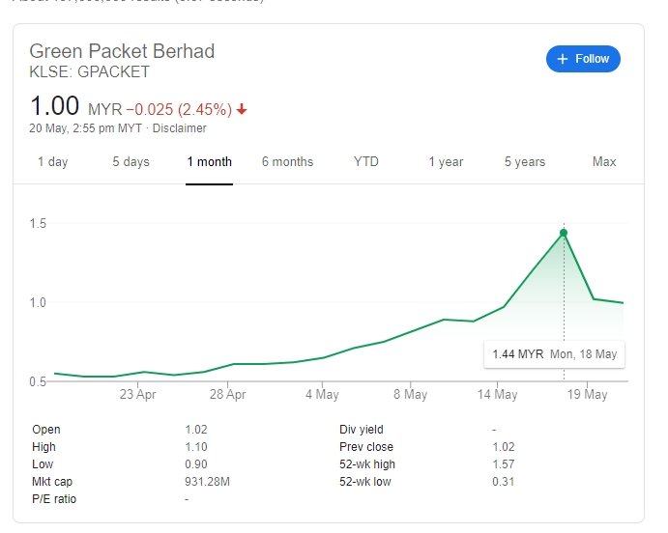Click the 19 May axis label
The width and height of the screenshot is (668, 533).
[x=587, y=394]
